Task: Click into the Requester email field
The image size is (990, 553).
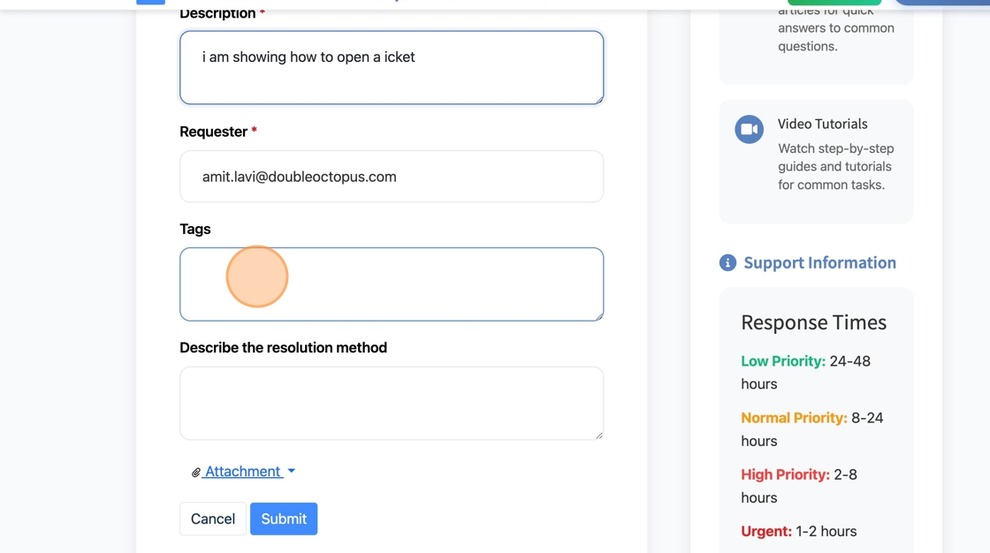Action: pos(392,177)
